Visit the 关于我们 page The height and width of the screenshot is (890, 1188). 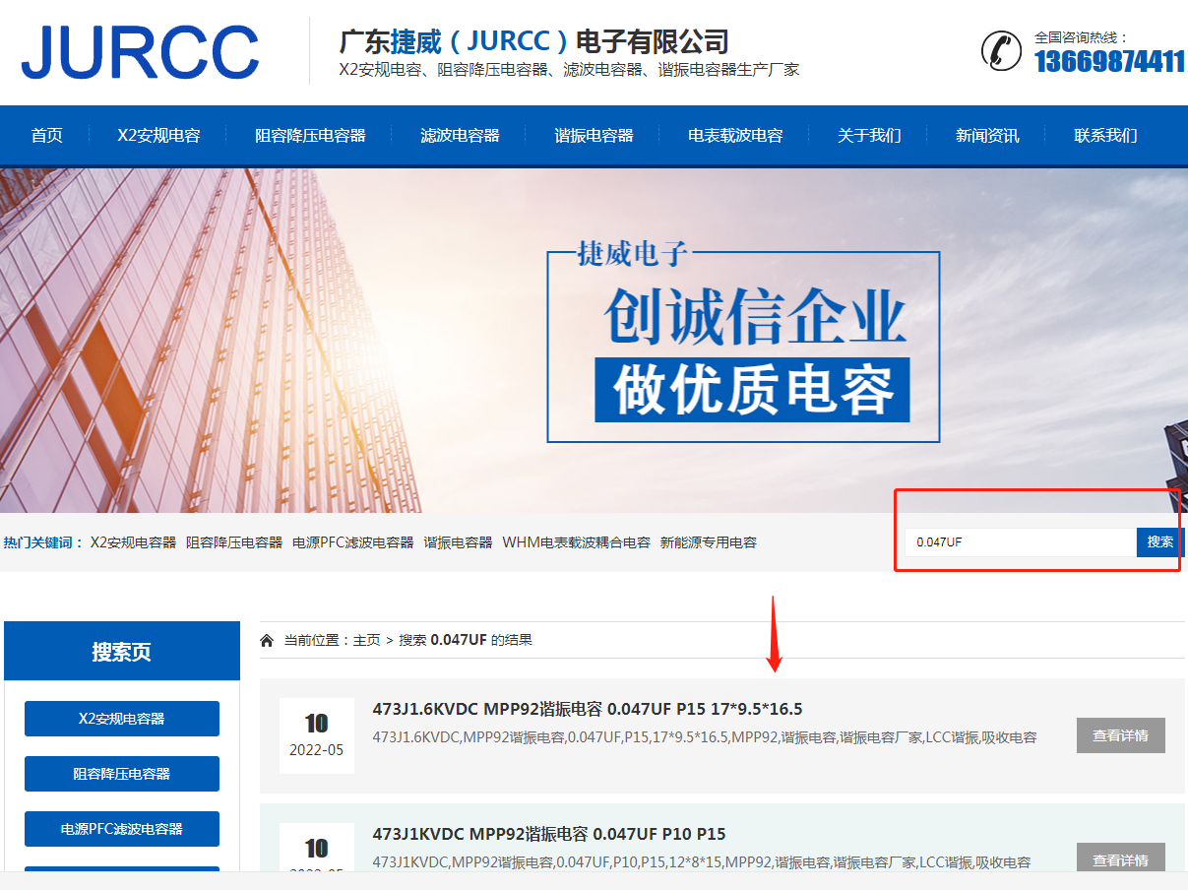[869, 136]
